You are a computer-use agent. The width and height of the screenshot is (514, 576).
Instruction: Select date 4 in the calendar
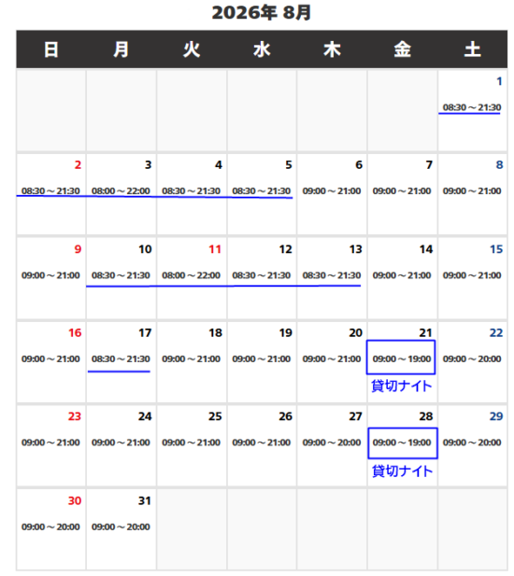coord(219,165)
